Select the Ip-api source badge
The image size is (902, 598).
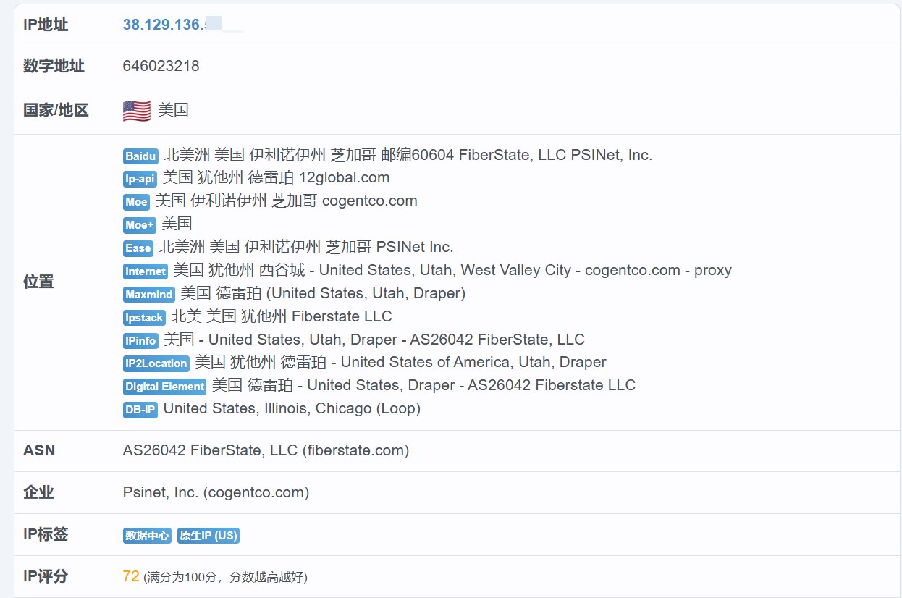(x=140, y=179)
